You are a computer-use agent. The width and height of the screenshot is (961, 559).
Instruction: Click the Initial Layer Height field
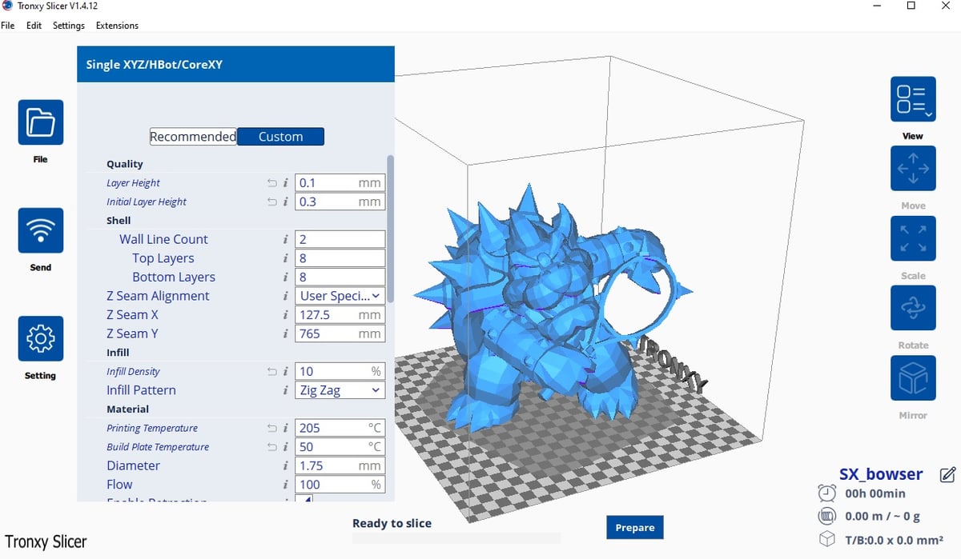click(340, 202)
